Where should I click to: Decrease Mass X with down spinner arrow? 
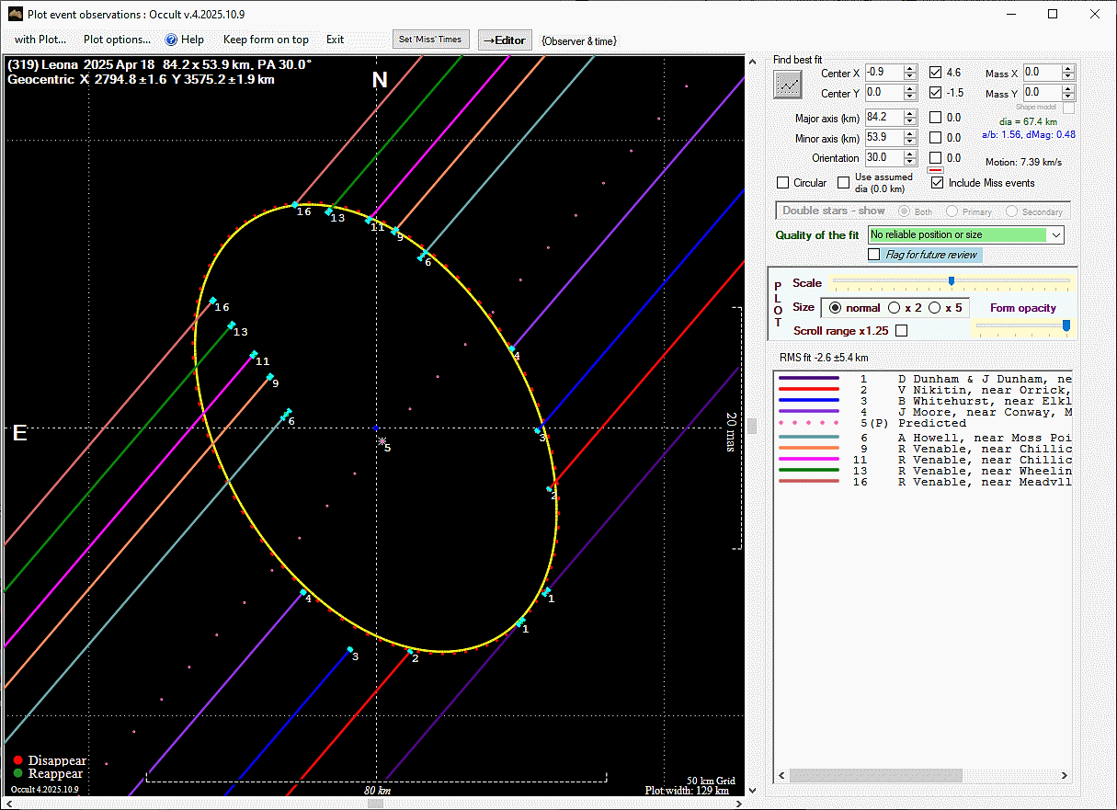click(1067, 77)
